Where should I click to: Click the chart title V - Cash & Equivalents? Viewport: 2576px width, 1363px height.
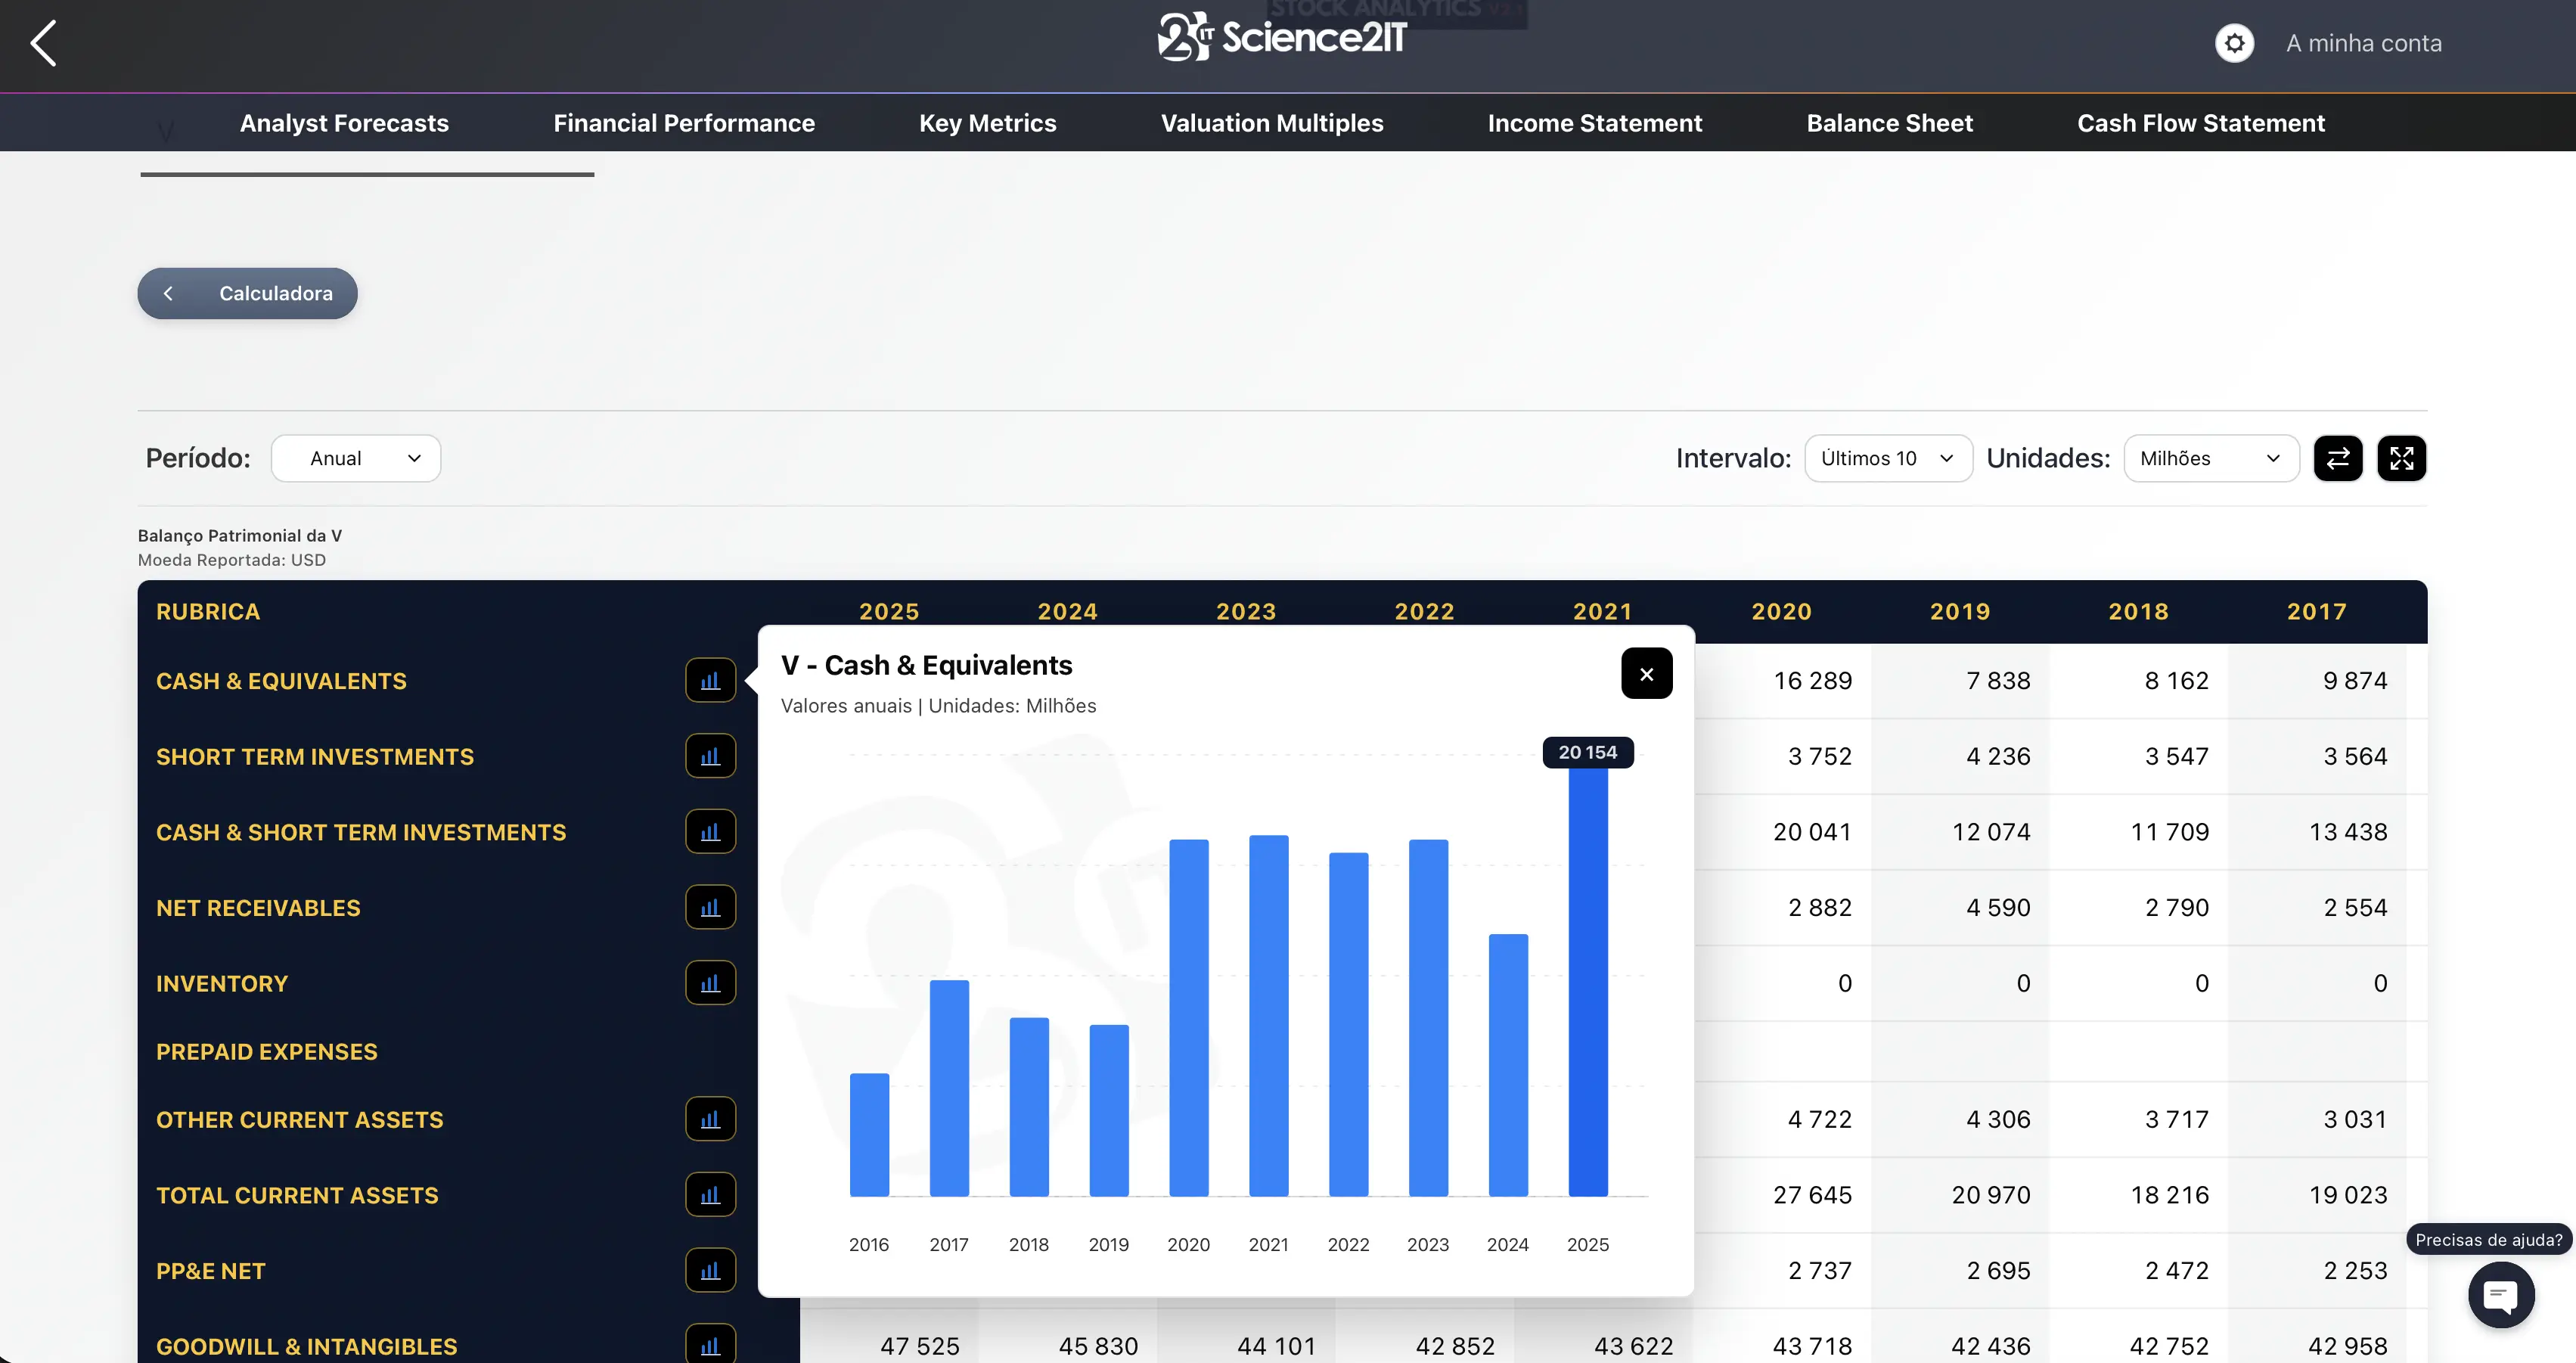point(926,665)
